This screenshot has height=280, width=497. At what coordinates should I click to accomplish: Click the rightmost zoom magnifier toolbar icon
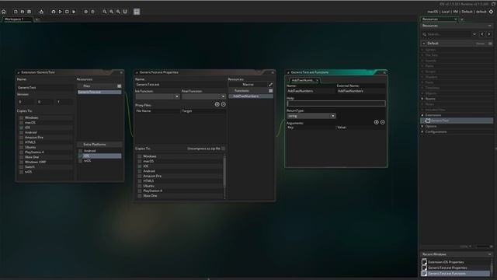click(118, 12)
